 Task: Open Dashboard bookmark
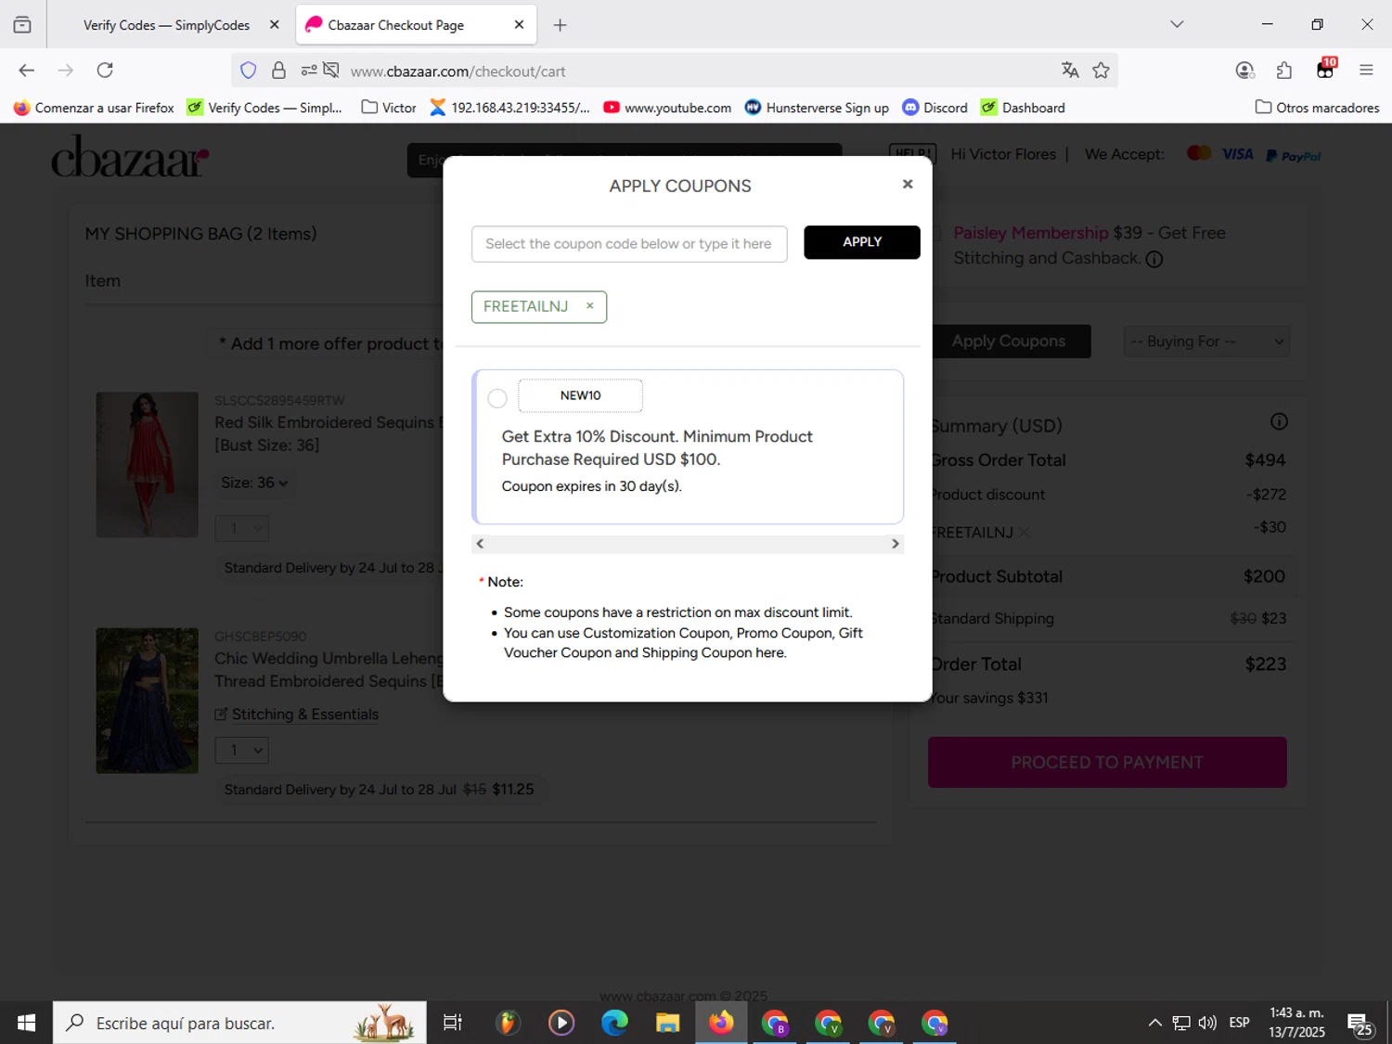point(1023,108)
